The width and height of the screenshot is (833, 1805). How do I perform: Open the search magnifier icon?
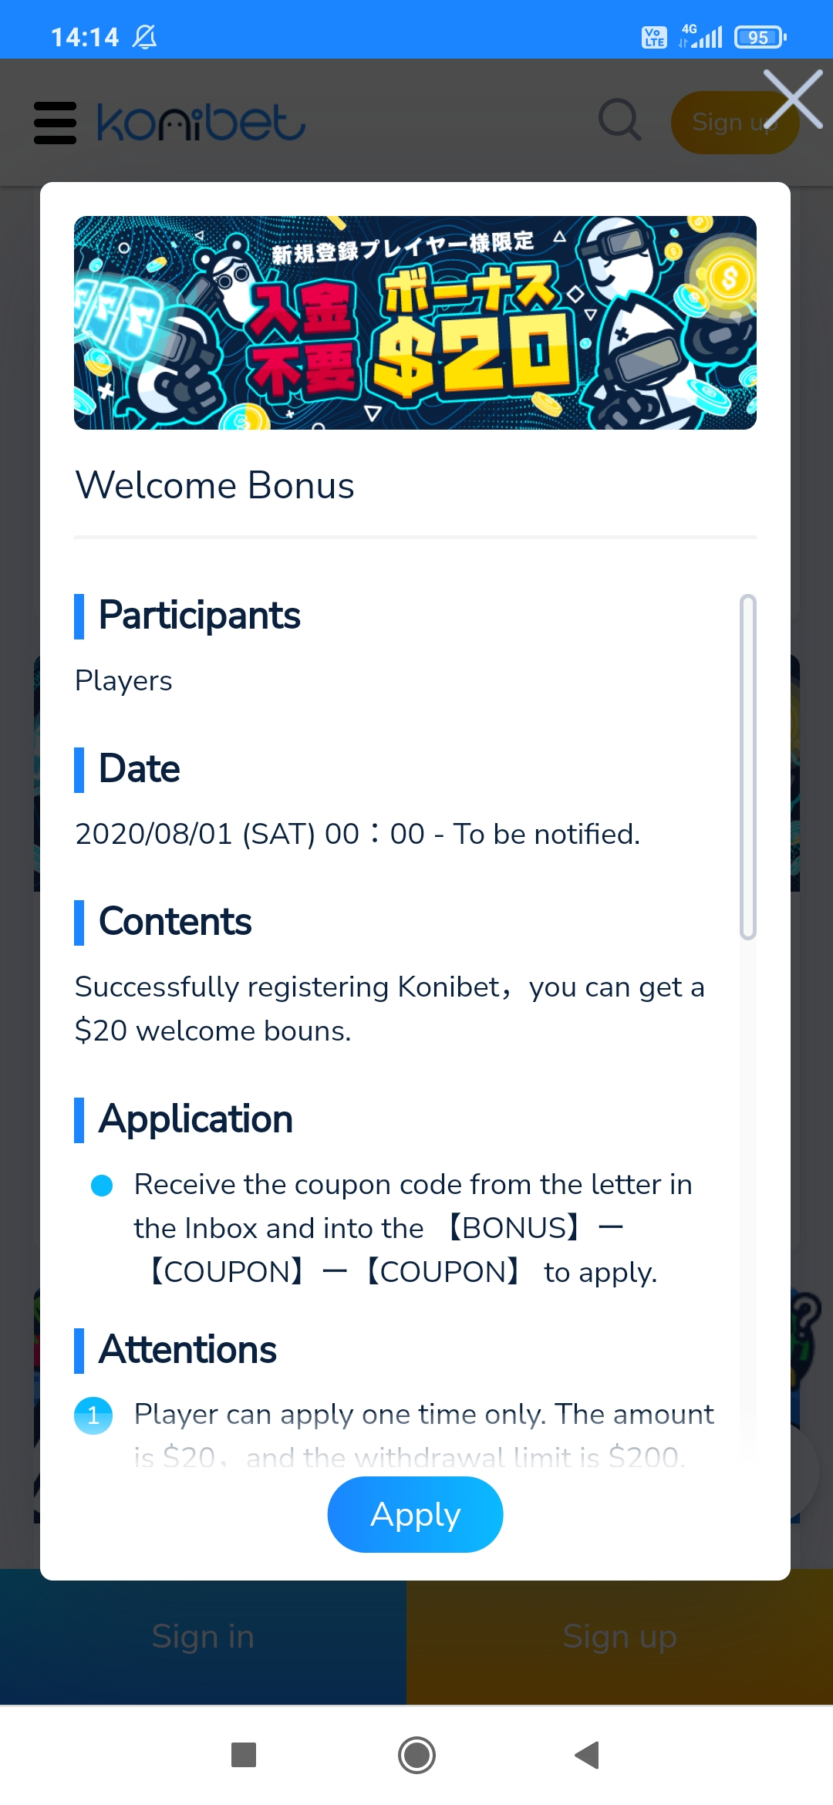point(620,121)
